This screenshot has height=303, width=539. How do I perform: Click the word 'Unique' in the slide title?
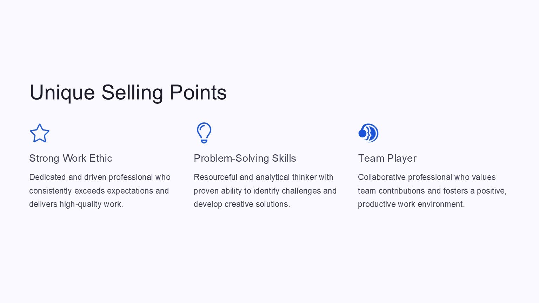pyautogui.click(x=62, y=93)
